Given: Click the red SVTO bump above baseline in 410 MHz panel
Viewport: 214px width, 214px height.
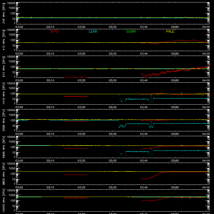Looking at the screenshot, I should pos(183,41).
